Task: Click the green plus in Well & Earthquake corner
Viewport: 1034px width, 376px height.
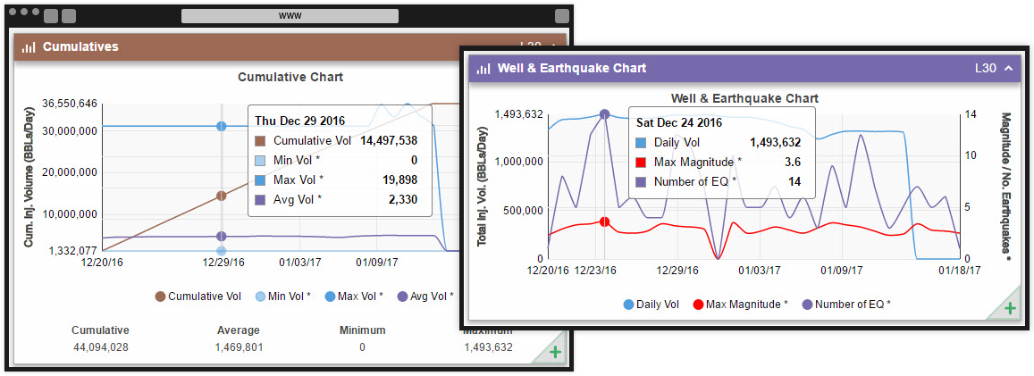Action: point(1010,307)
